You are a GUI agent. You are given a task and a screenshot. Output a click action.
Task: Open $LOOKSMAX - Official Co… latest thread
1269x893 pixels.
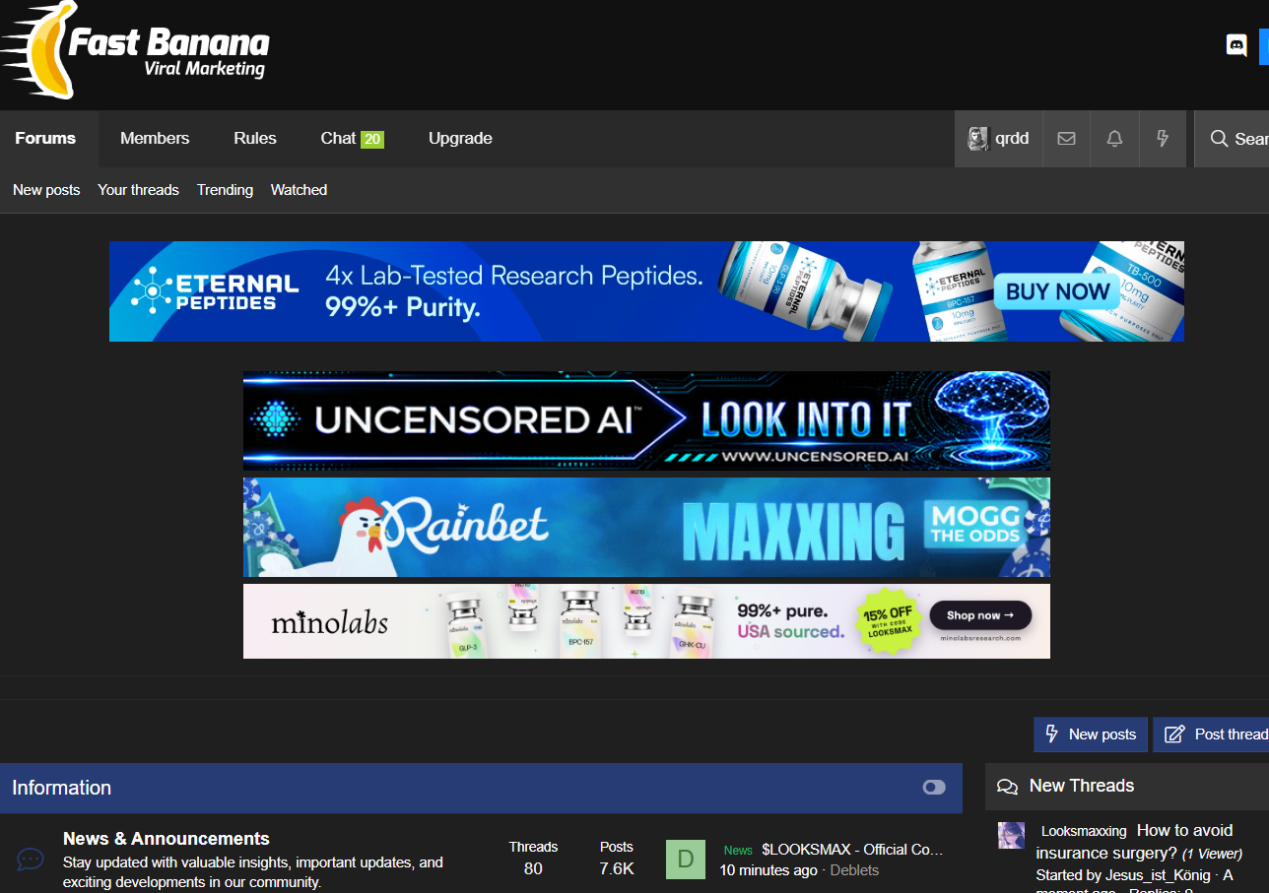(852, 850)
